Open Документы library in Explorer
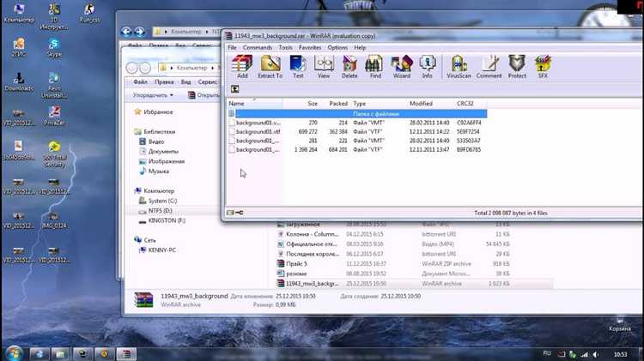The width and height of the screenshot is (644, 361). [163, 152]
